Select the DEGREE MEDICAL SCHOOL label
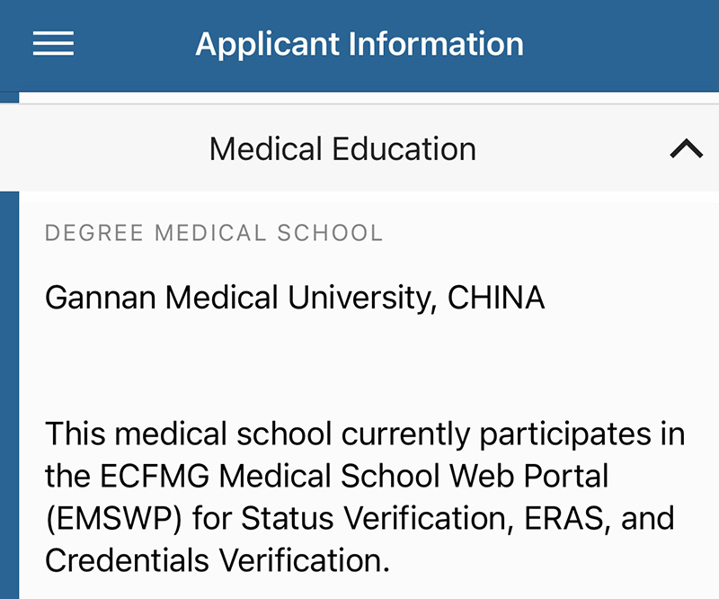The image size is (719, 599). (214, 234)
